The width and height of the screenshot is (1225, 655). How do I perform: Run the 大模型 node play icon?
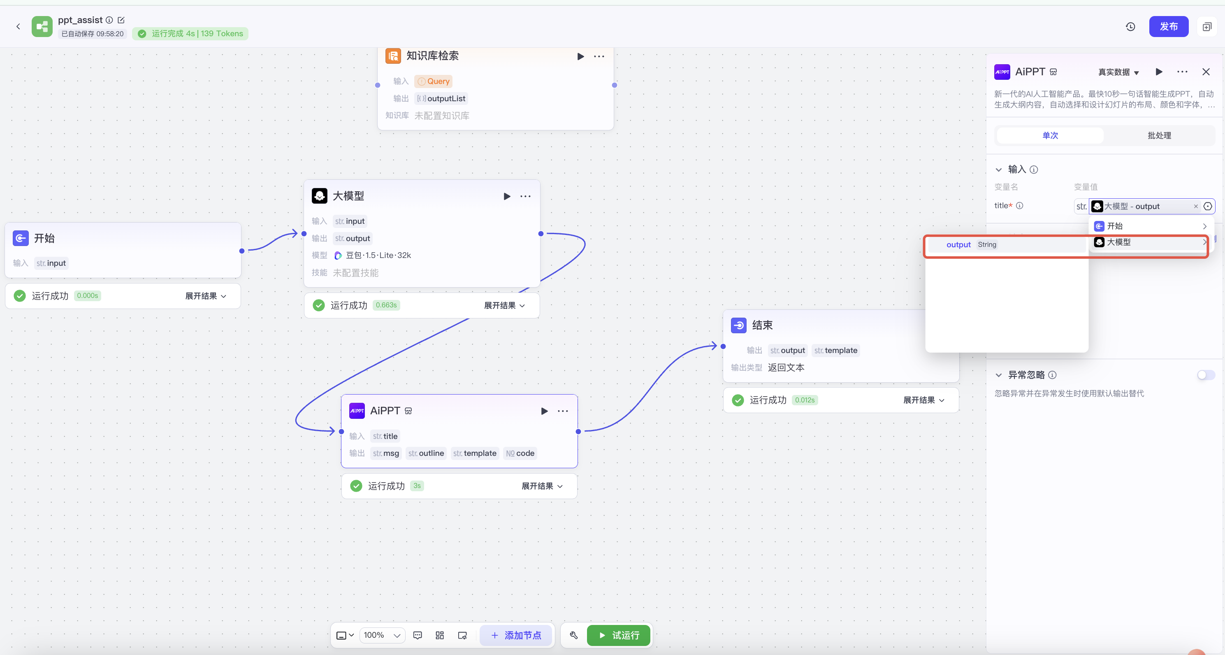507,196
